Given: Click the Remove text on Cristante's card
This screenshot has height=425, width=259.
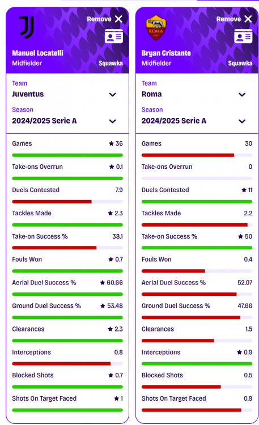Looking at the screenshot, I should (x=228, y=19).
